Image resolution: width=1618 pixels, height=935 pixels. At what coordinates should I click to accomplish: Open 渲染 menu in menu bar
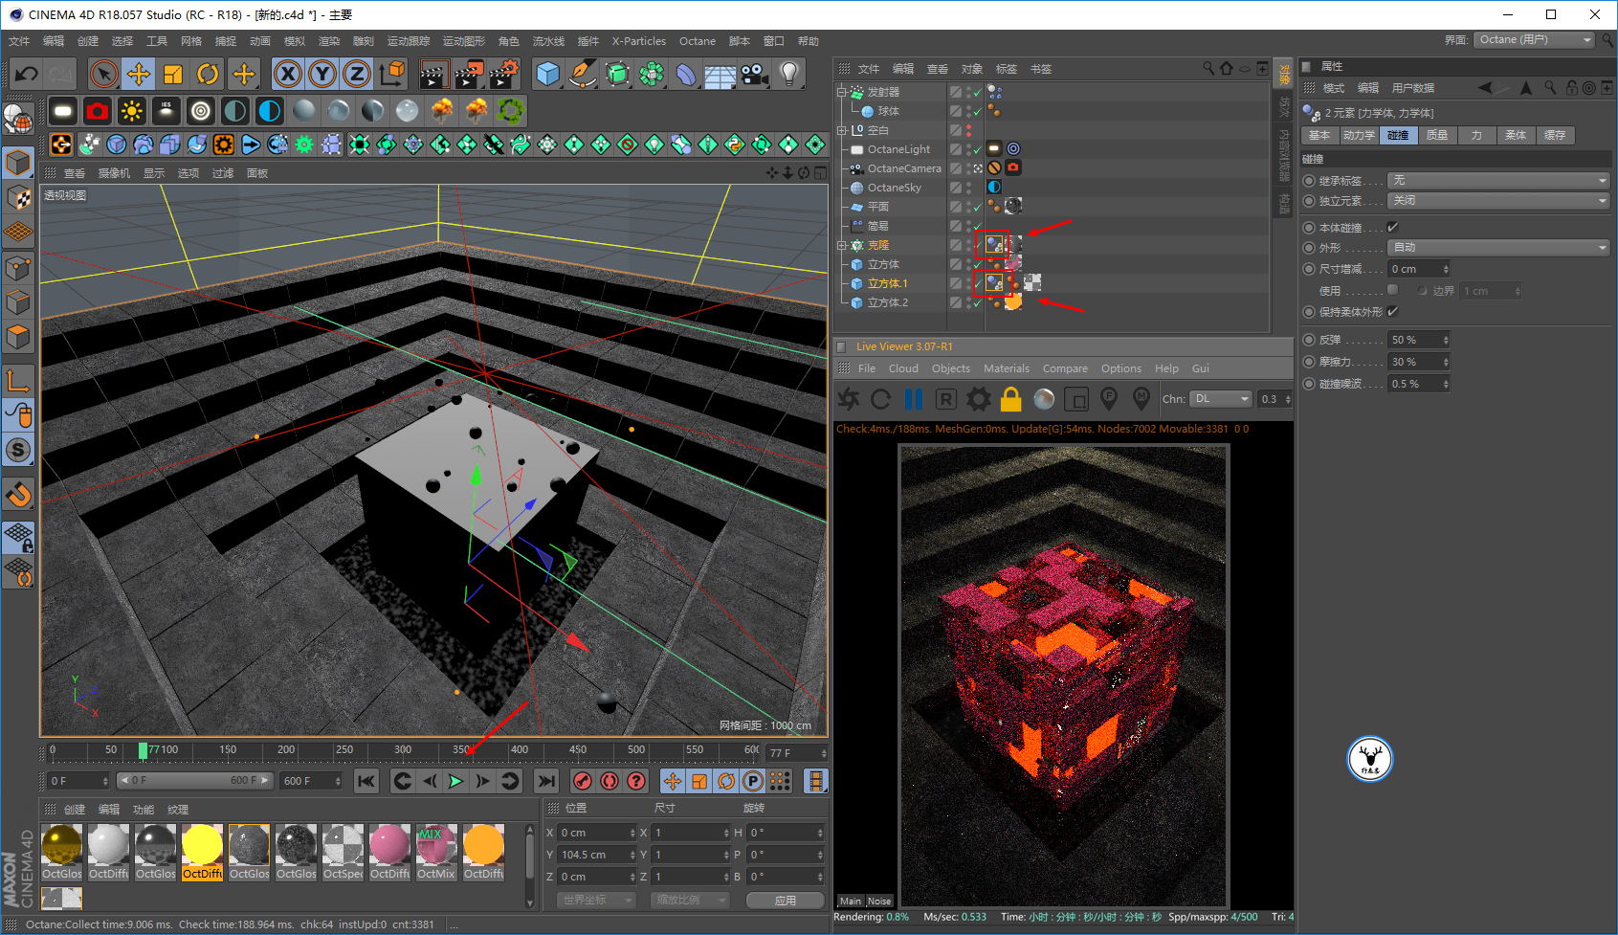click(x=329, y=41)
